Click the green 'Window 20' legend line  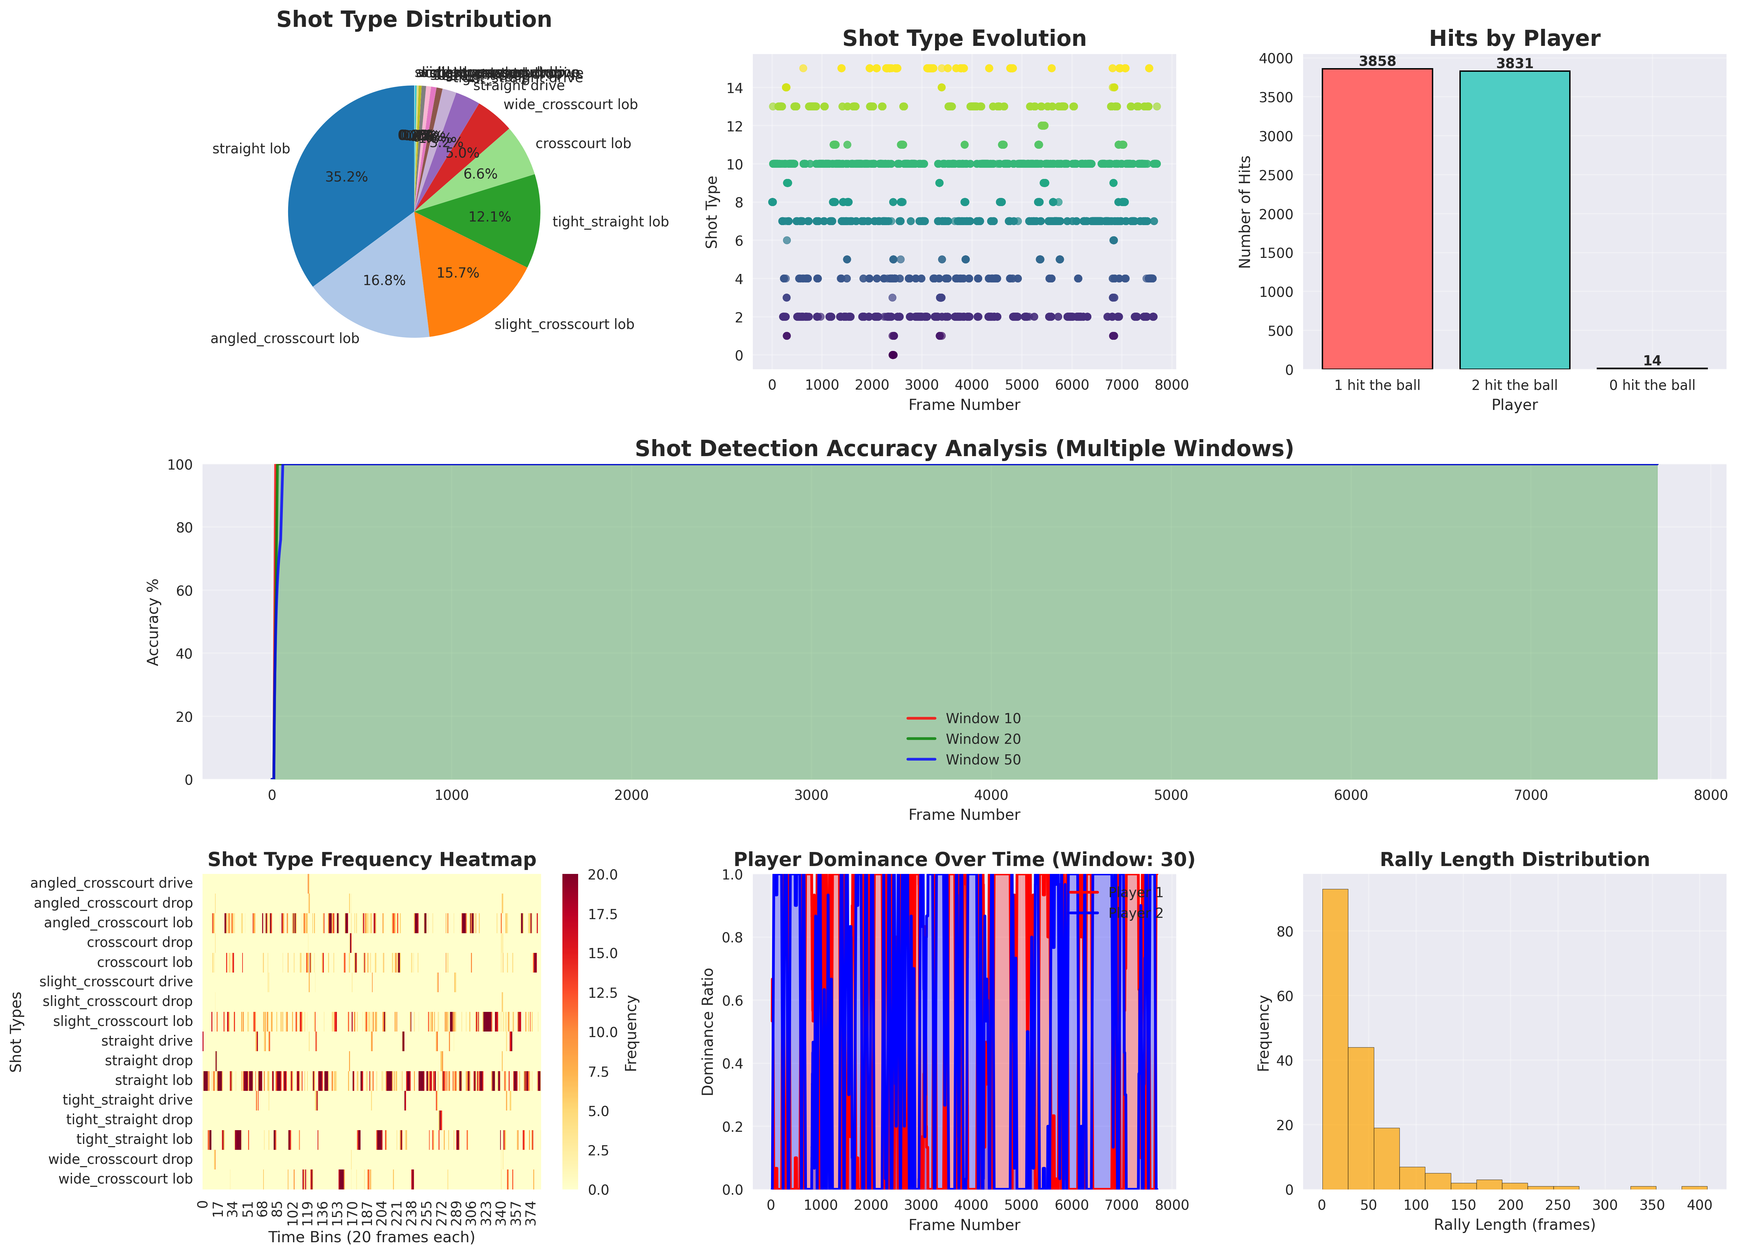[x=921, y=739]
